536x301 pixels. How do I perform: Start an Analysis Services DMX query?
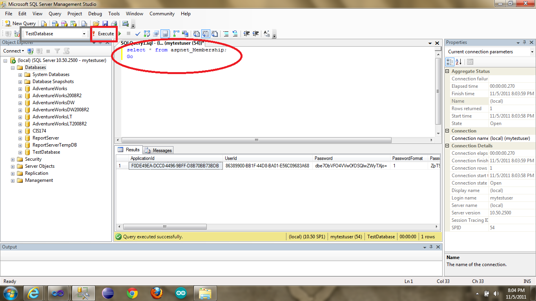pos(64,24)
